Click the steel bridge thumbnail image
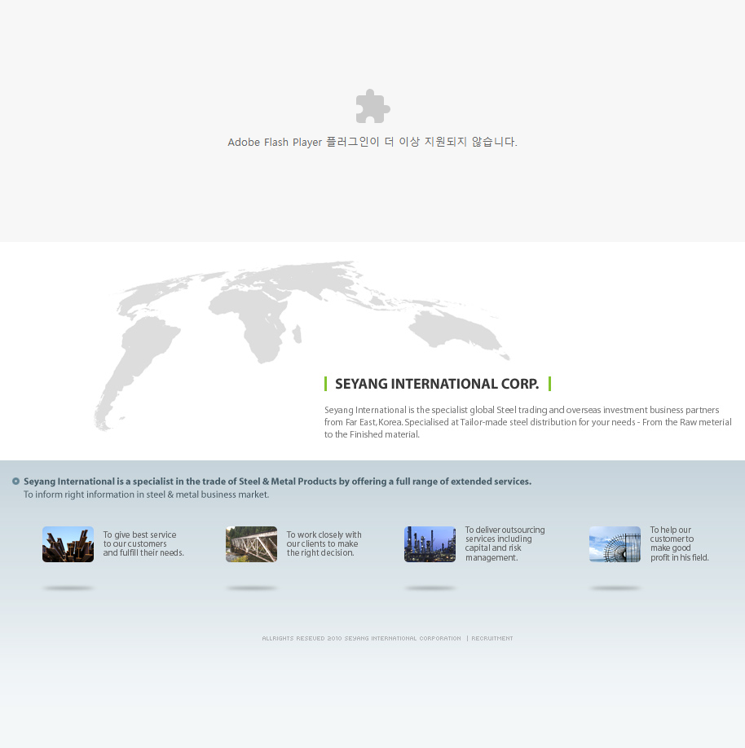 pyautogui.click(x=252, y=544)
